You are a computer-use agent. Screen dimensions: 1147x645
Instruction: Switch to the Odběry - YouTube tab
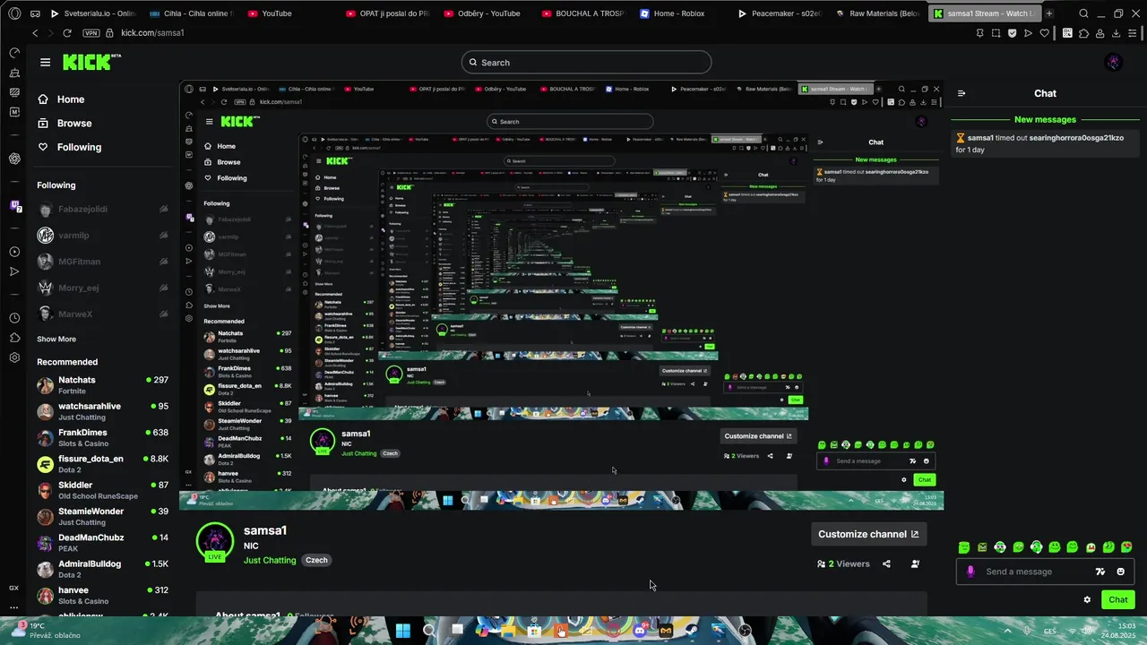488,13
